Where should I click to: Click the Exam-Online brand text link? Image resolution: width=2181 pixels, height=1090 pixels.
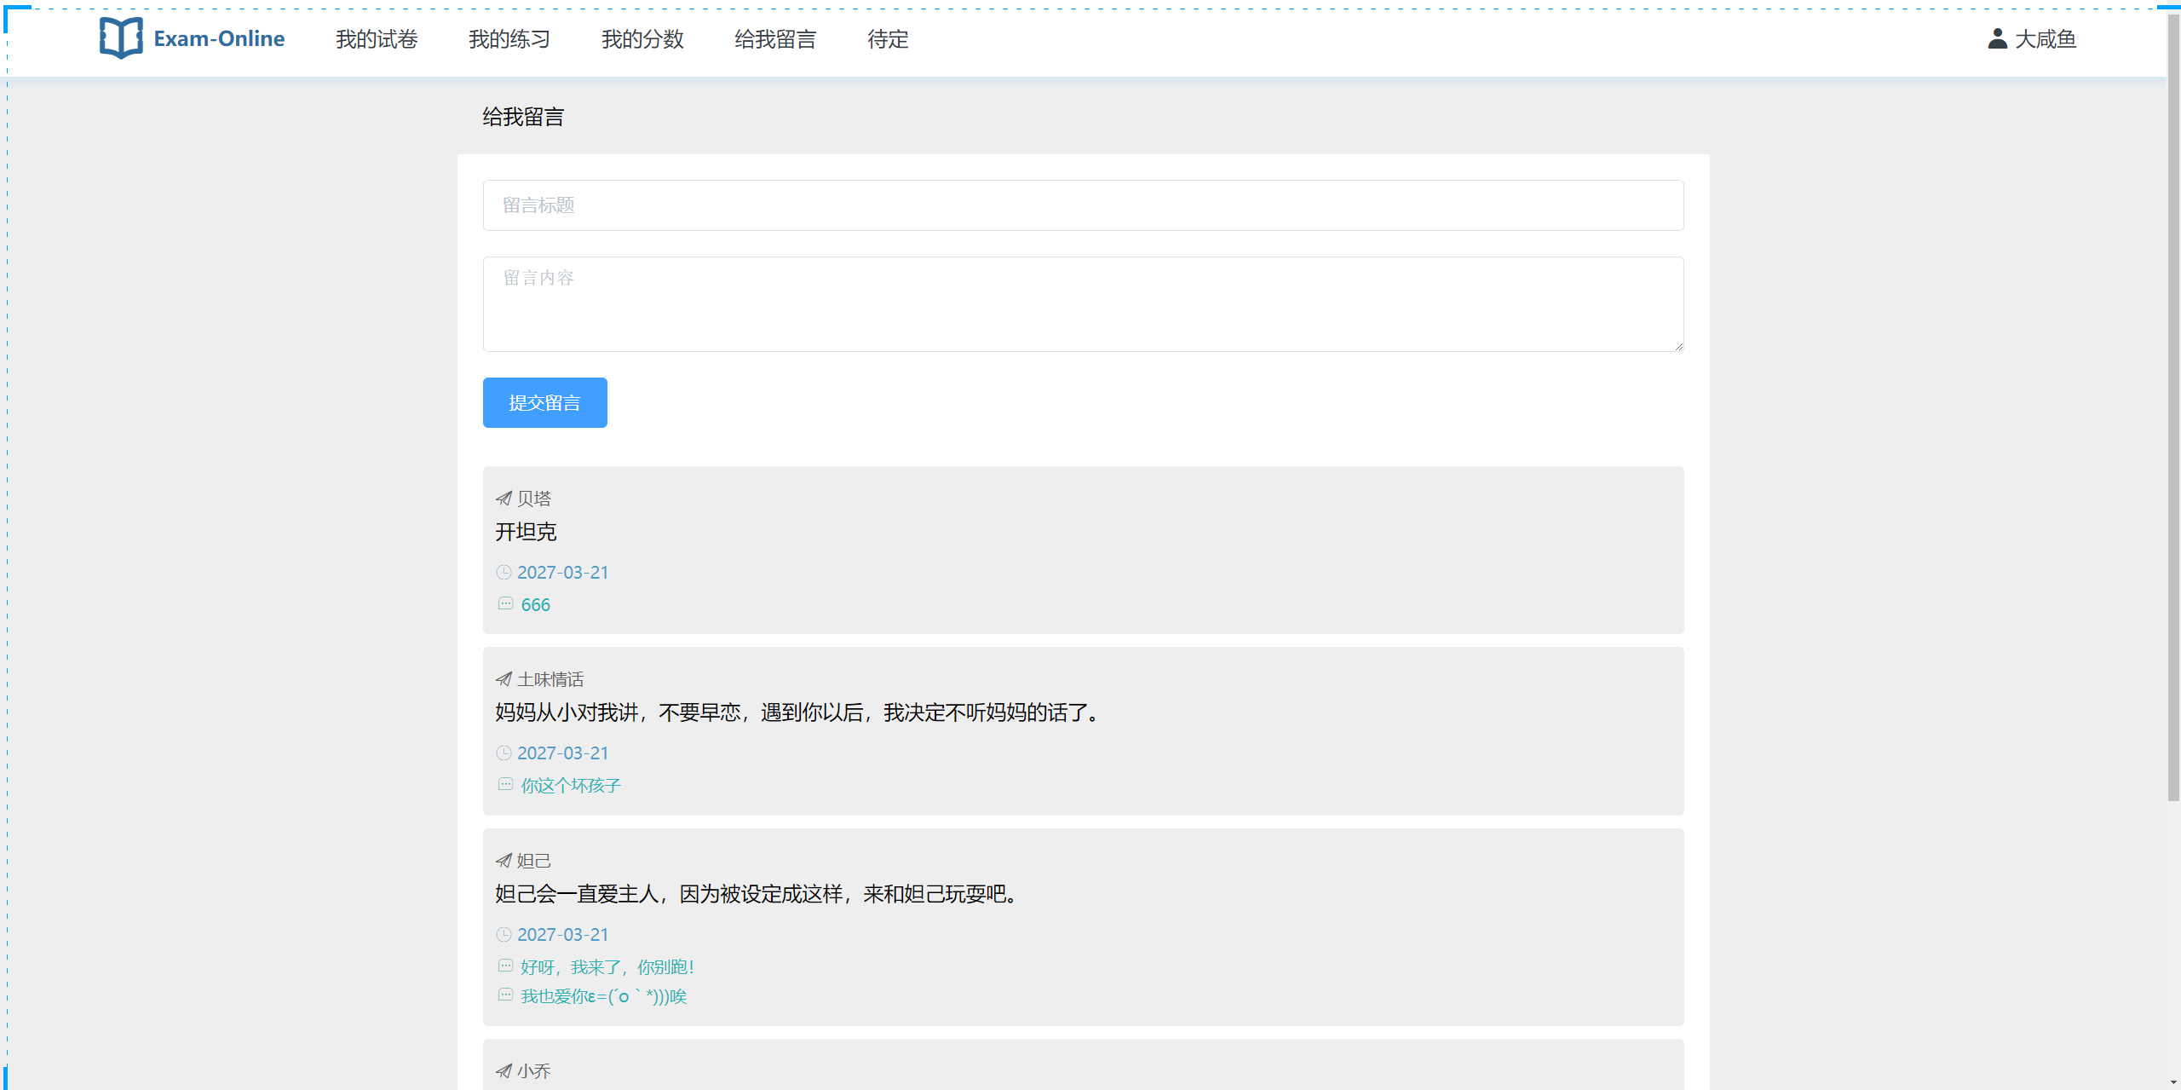point(219,39)
